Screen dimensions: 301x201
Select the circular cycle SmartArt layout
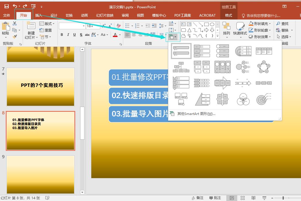[264, 67]
